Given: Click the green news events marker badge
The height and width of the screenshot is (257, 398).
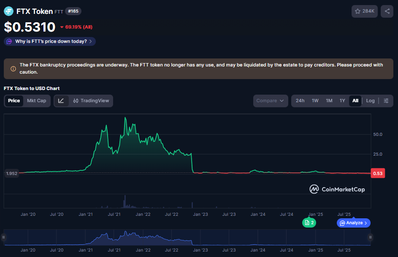Looking at the screenshot, I should [x=309, y=223].
